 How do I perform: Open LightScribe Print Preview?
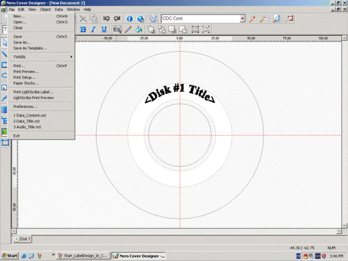pos(41,98)
